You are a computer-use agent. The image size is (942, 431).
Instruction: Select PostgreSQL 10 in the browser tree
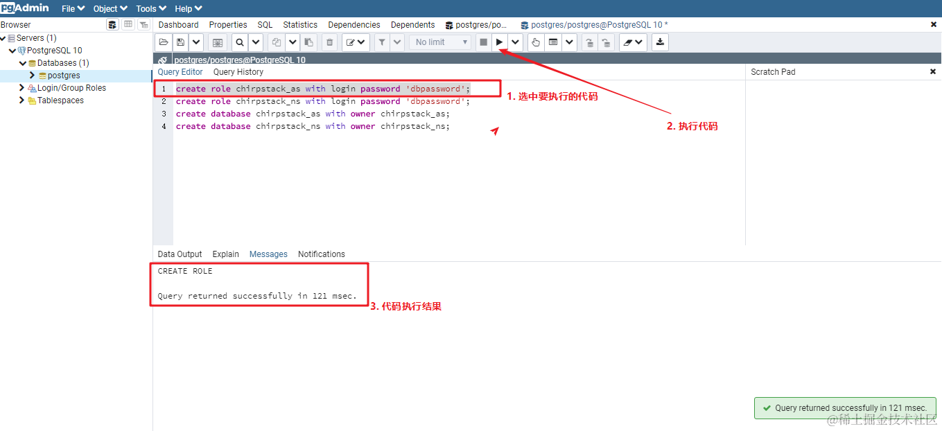tap(54, 51)
